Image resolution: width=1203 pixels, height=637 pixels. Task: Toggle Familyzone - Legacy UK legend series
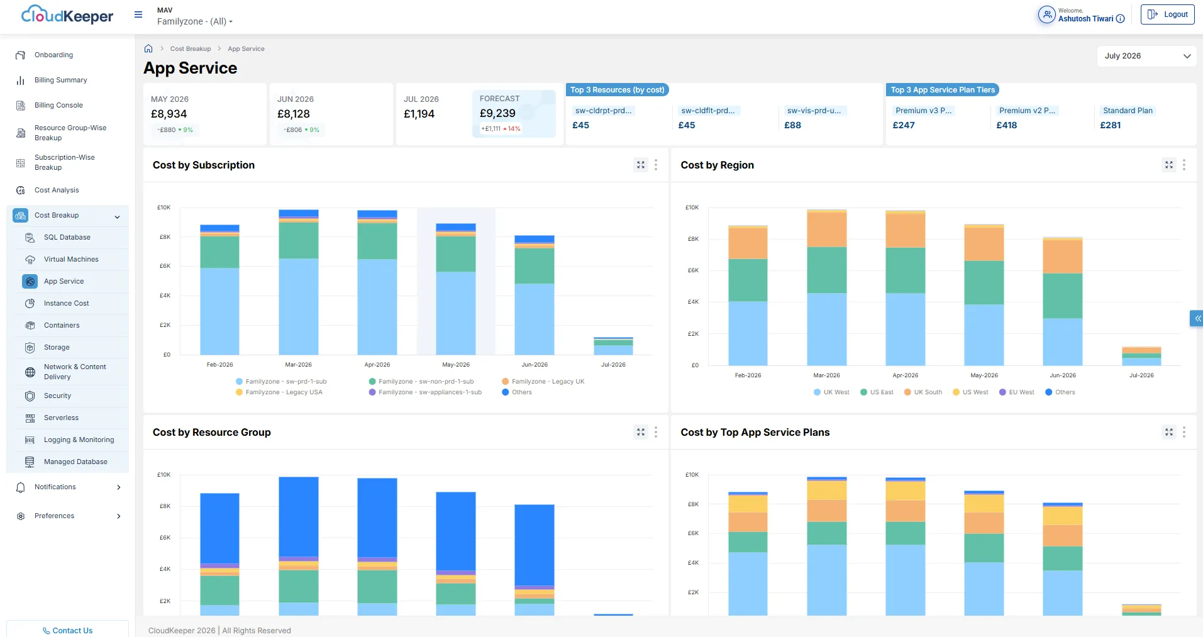(543, 382)
